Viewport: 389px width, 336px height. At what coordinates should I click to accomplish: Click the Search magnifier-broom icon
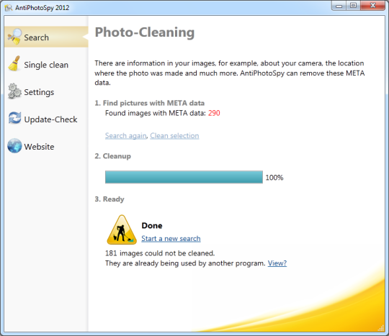click(x=14, y=37)
